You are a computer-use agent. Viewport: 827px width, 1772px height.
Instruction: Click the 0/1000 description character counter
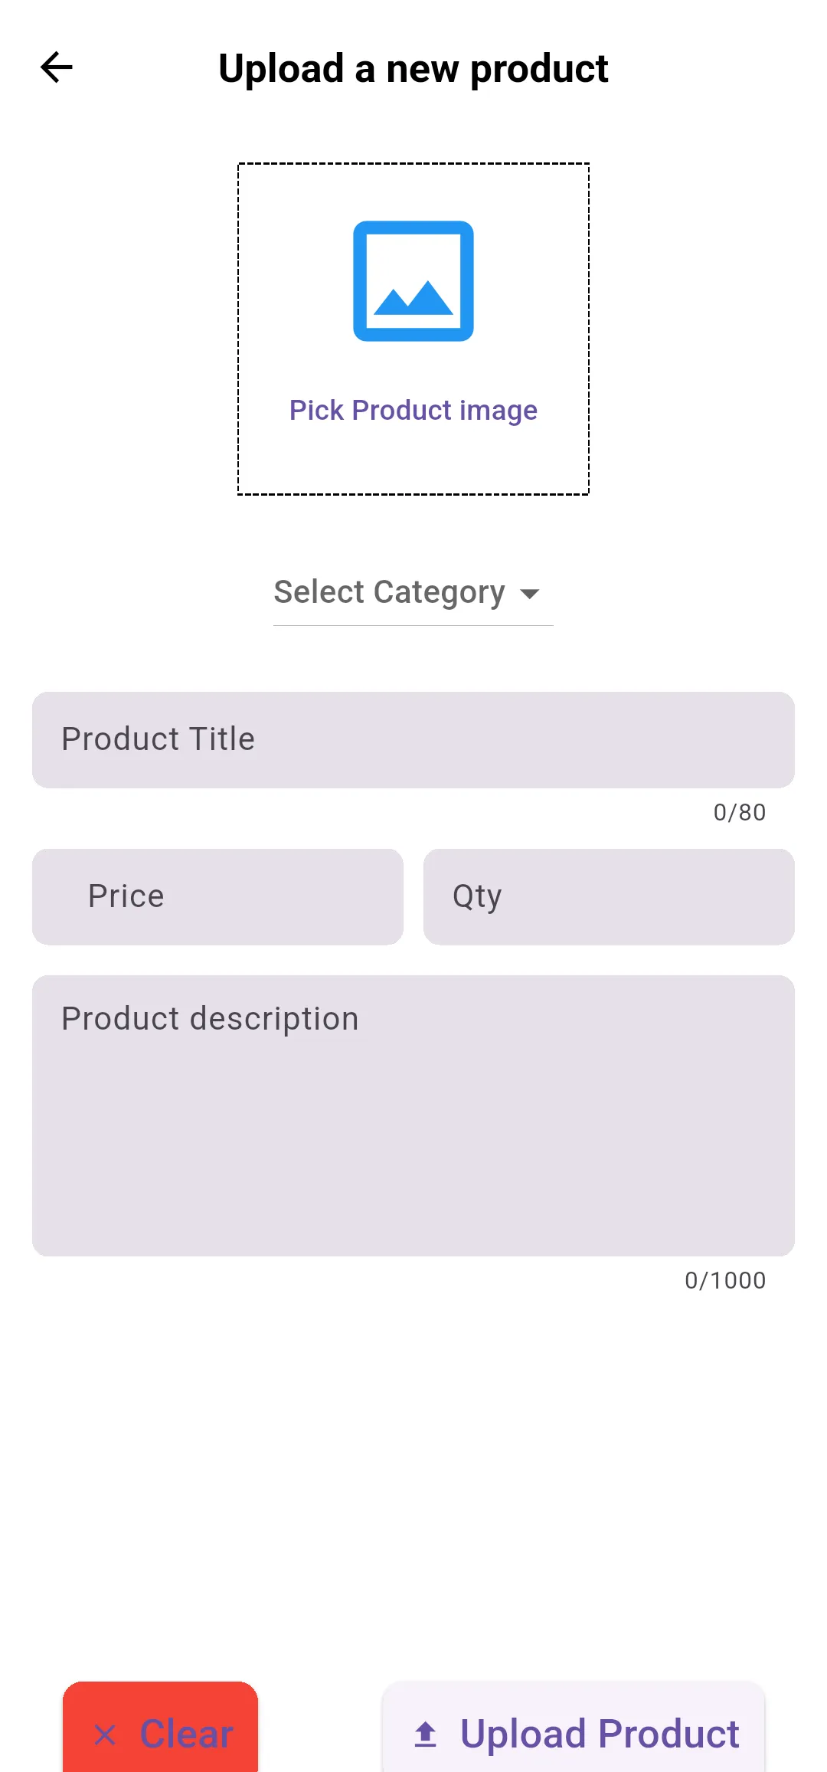click(724, 1281)
